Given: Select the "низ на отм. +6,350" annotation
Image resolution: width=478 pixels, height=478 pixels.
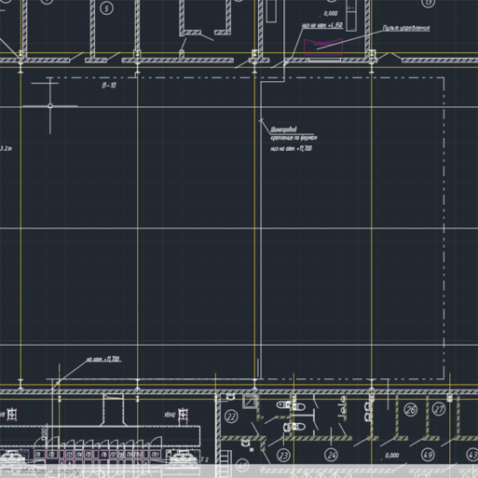Looking at the screenshot, I should tap(322, 26).
